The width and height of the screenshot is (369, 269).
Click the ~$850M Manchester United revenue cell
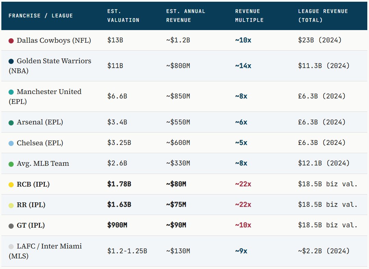[x=178, y=96]
